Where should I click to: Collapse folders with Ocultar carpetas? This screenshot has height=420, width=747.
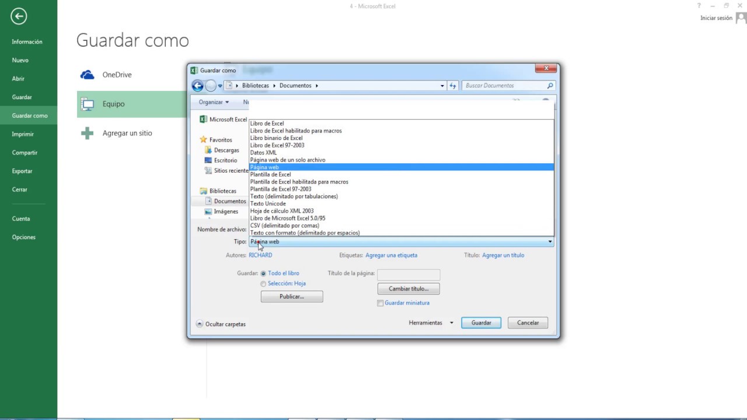(x=221, y=324)
